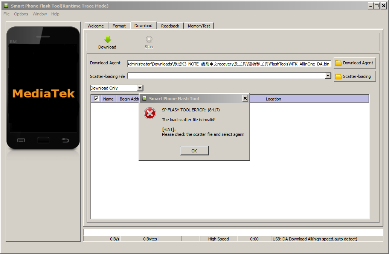389x254 pixels.
Task: Select the Download tab
Action: click(x=143, y=26)
